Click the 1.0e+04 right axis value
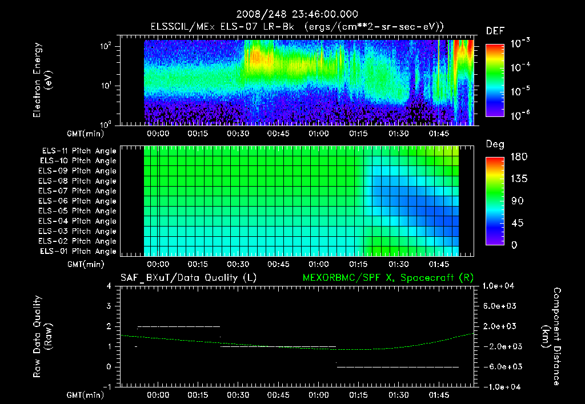Screen dimensions: 585x404 click(498, 286)
